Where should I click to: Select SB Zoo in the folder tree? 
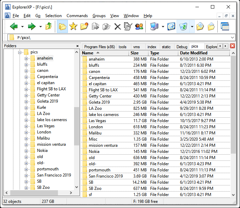(x=43, y=187)
